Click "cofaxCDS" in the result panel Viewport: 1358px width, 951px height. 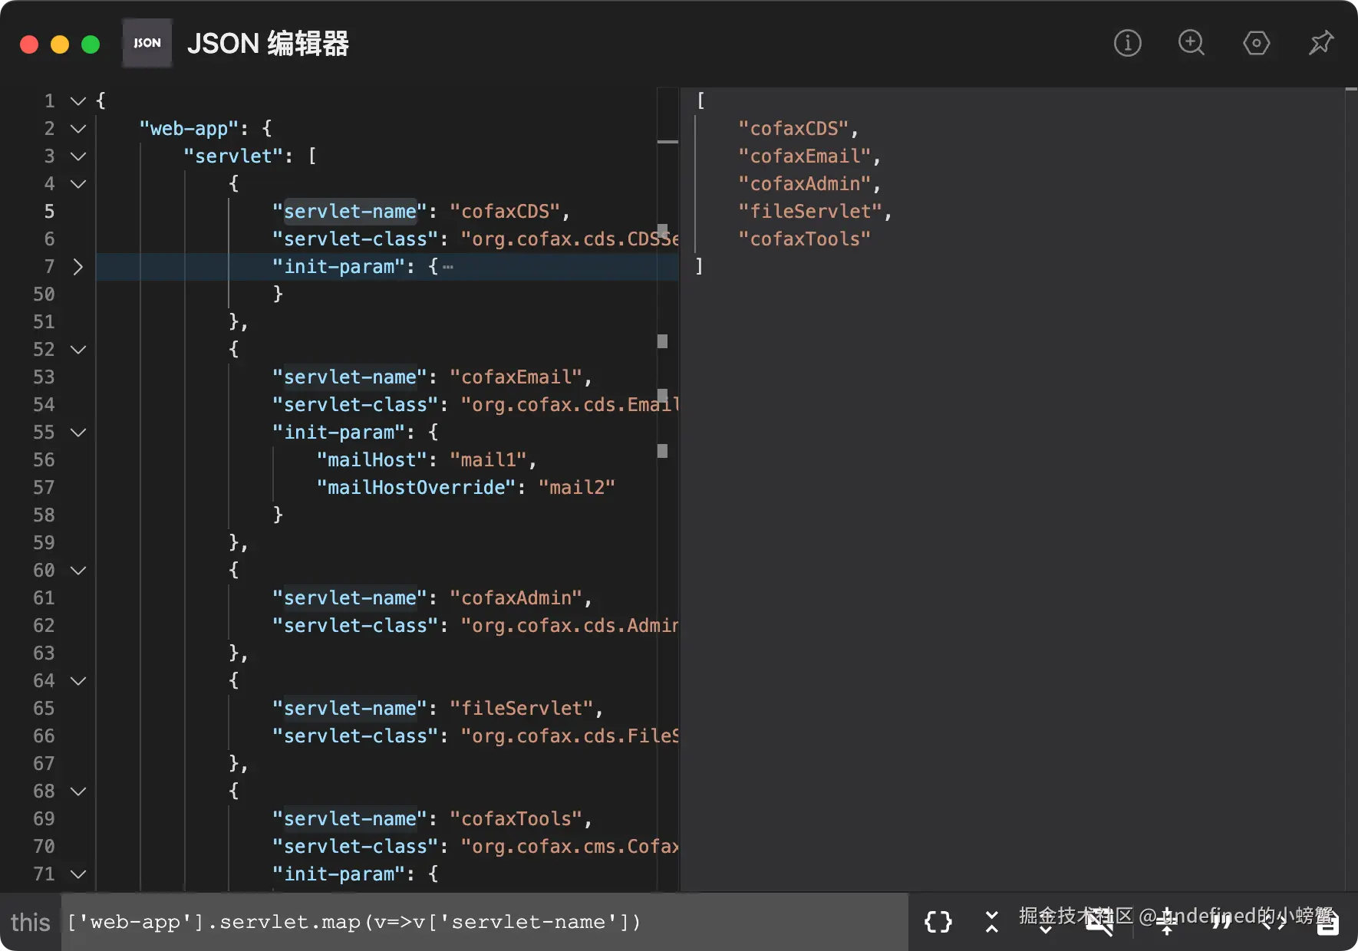794,128
